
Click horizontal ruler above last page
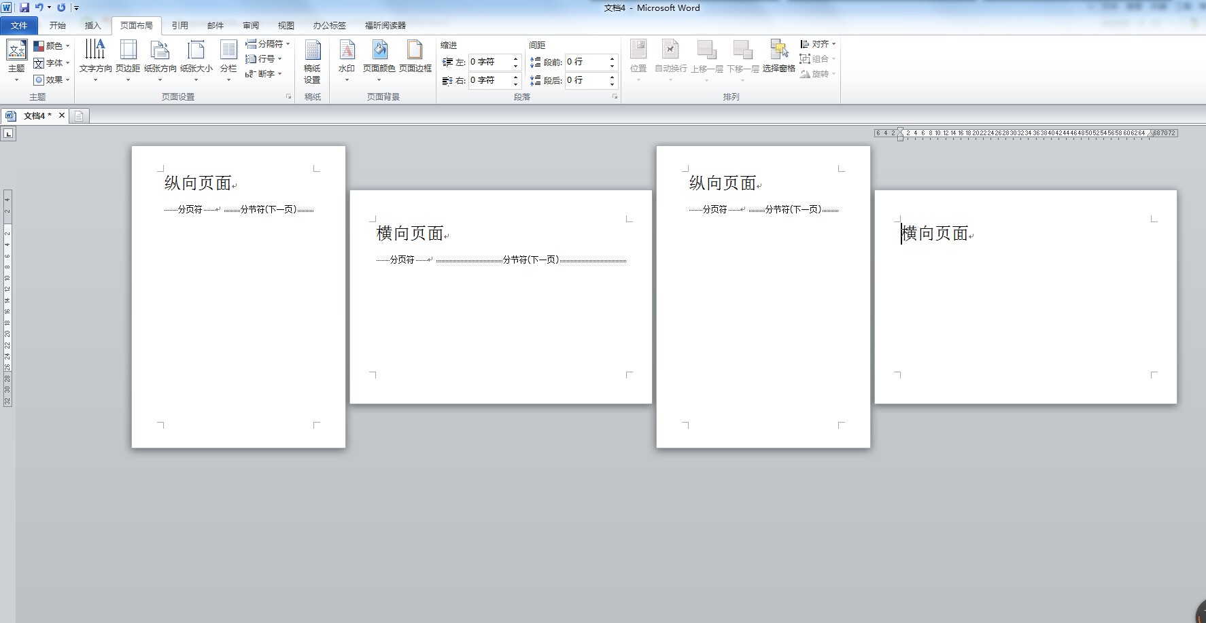point(1025,133)
